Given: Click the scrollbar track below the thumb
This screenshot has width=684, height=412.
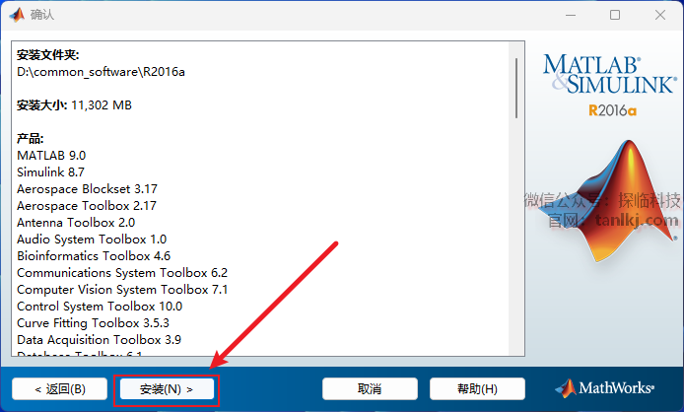Looking at the screenshot, I should (516, 236).
